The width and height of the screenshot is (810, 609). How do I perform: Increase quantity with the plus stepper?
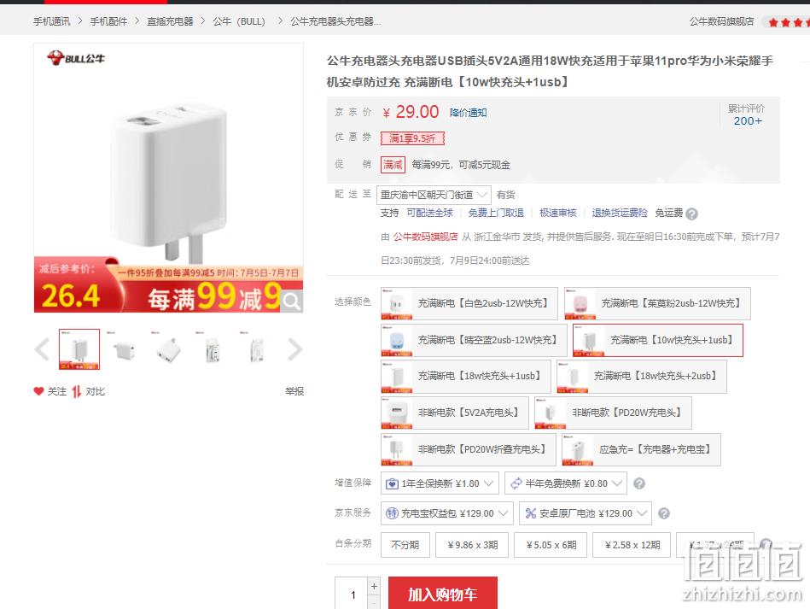click(374, 586)
